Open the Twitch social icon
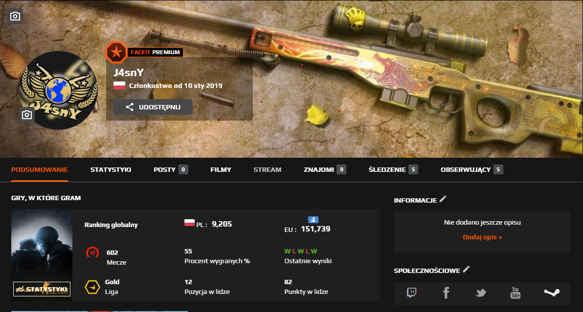This screenshot has width=583, height=312. click(412, 293)
